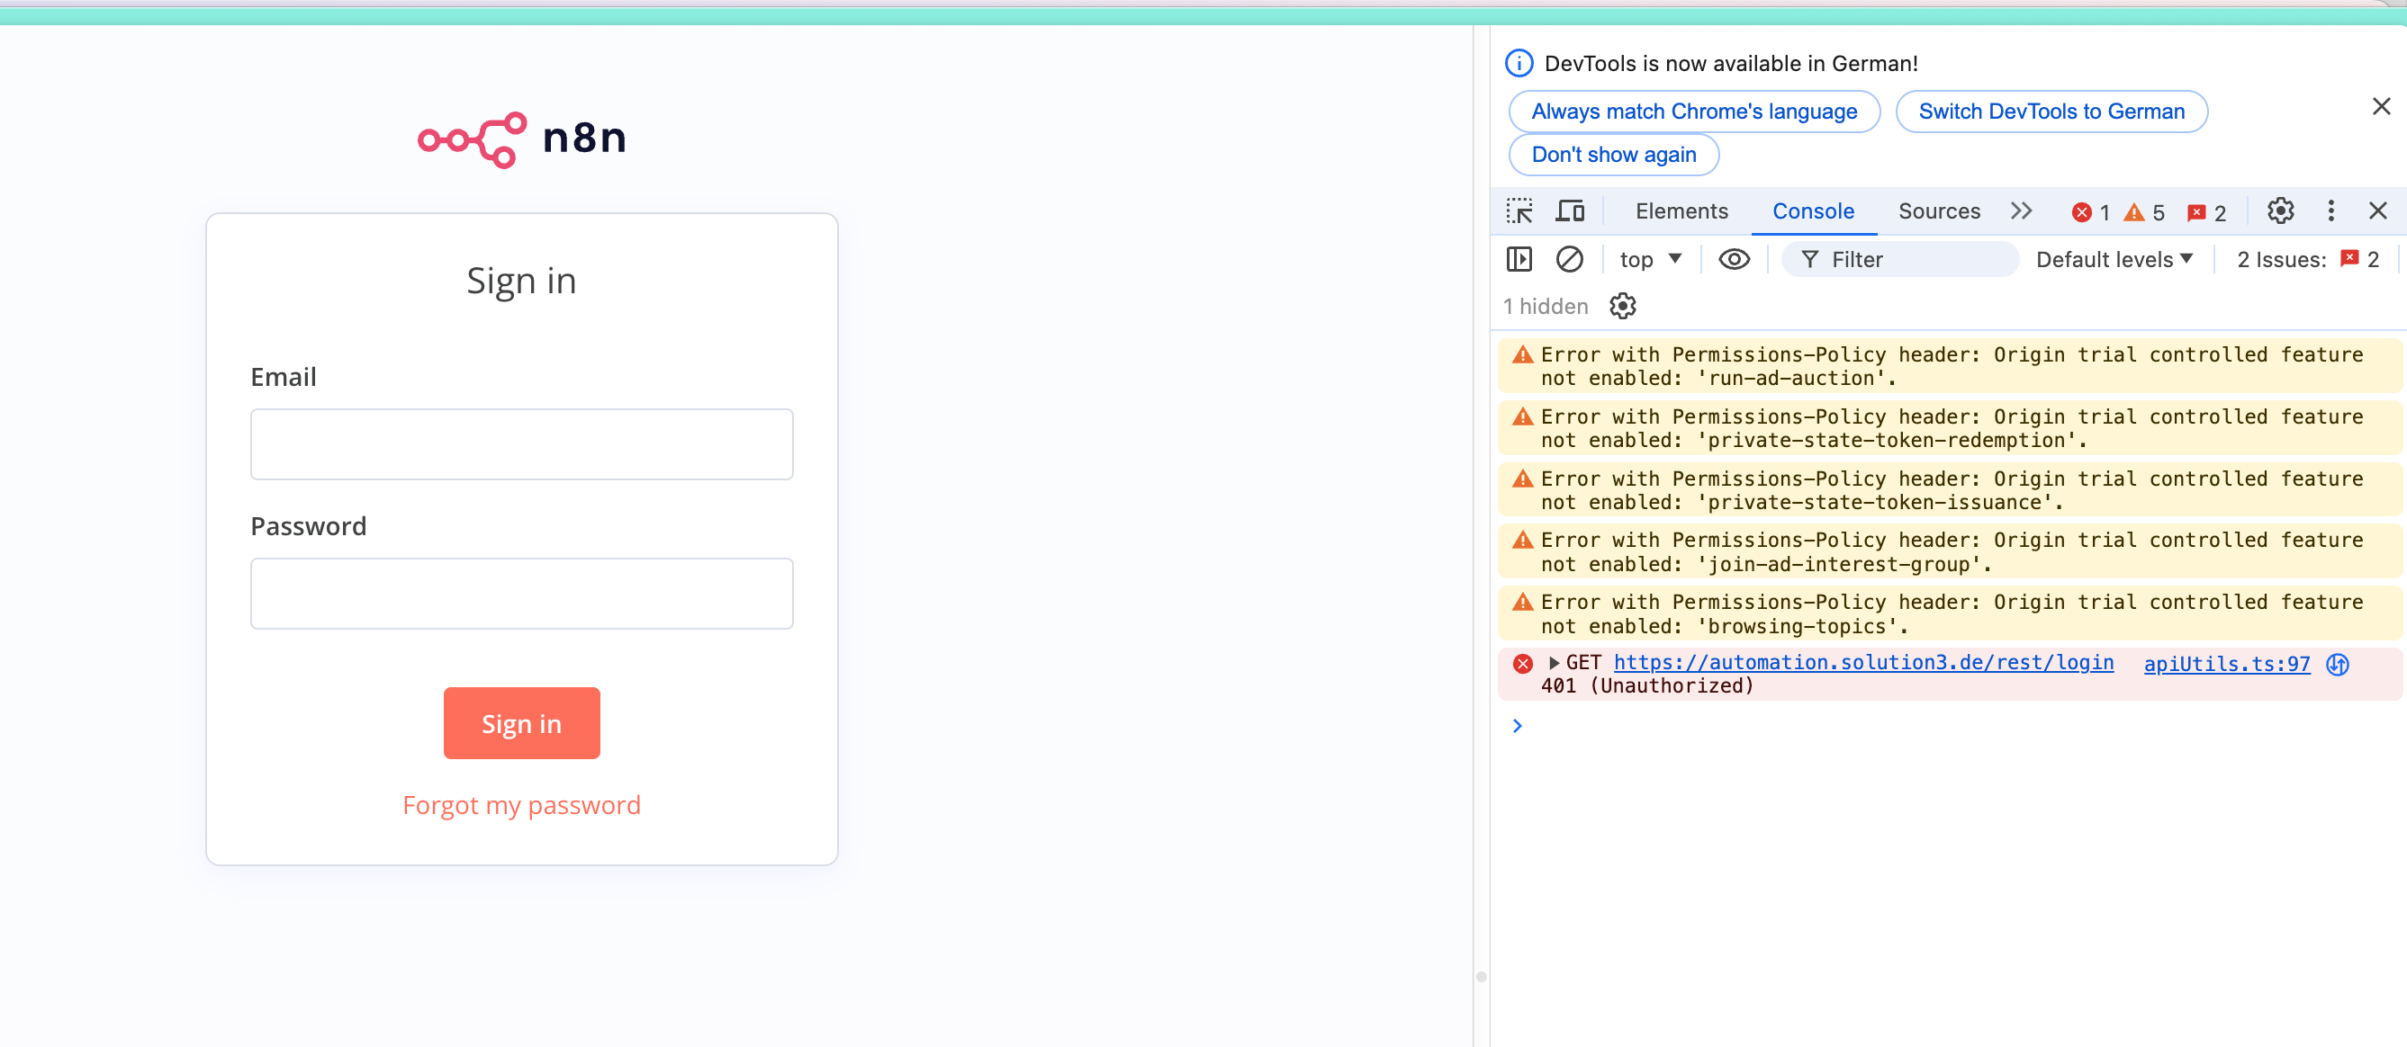Screen dimensions: 2407x1047
Task: Open DevTools settings gear icon
Action: [x=2280, y=211]
